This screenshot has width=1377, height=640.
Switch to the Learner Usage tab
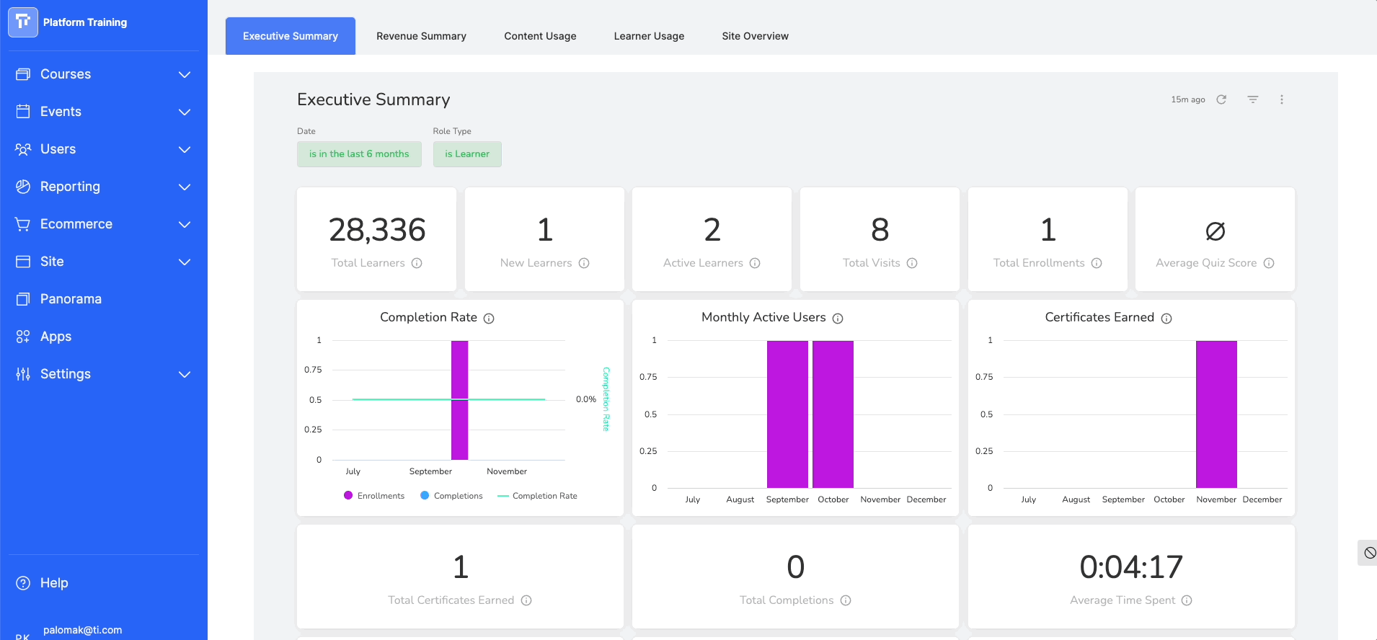point(649,36)
